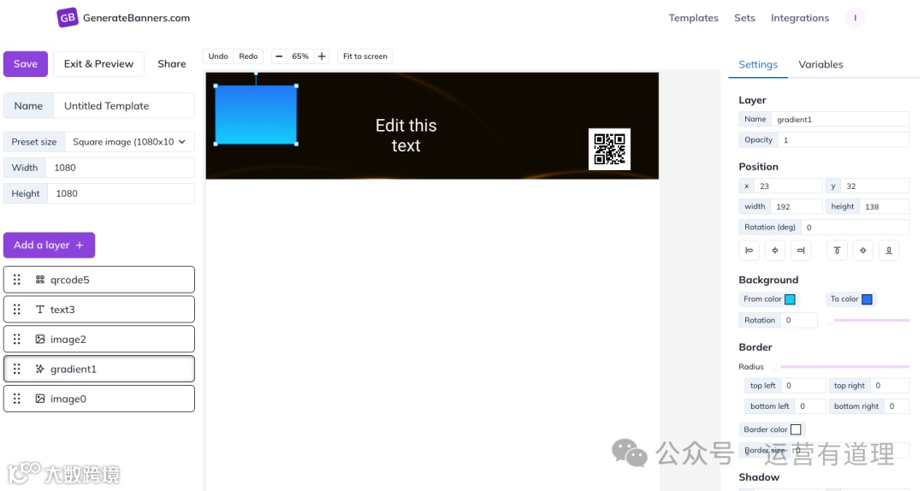Select the blue gradient rectangle on canvas
Image resolution: width=924 pixels, height=491 pixels.
pos(256,115)
